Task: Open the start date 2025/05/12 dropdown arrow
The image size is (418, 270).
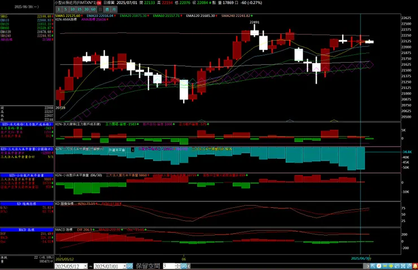Action: 85,266
